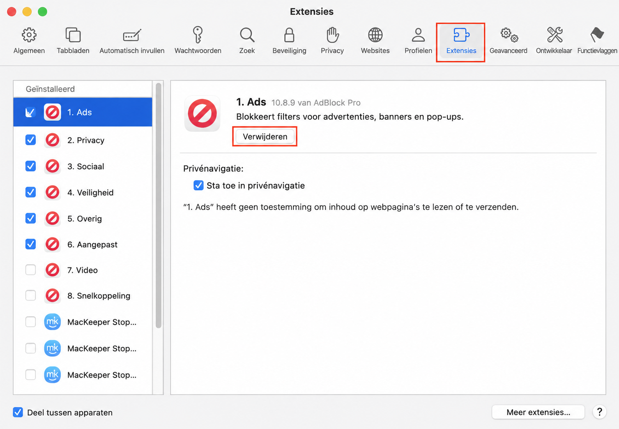Select the 3. Sociaal row label

tap(85, 166)
